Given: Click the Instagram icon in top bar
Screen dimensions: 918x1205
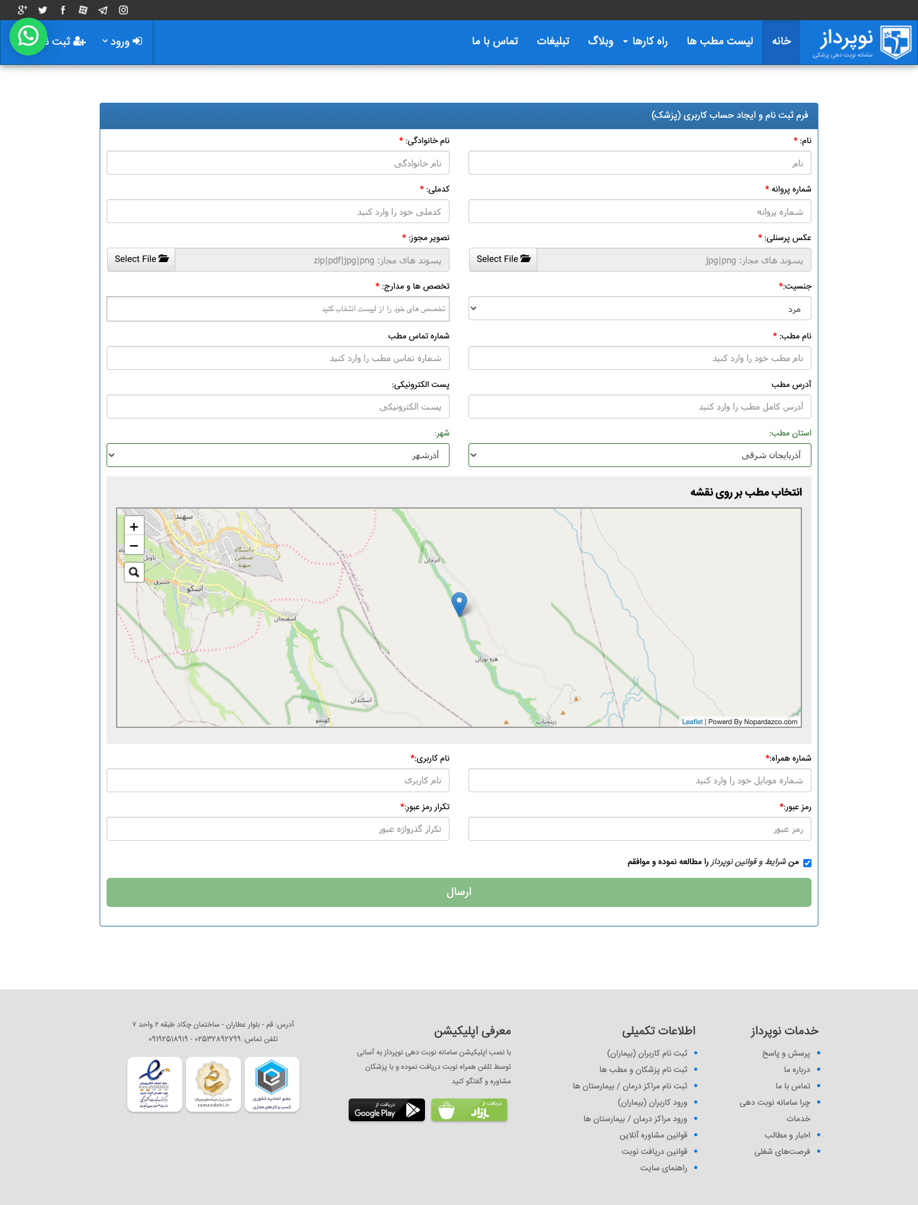Looking at the screenshot, I should (124, 10).
